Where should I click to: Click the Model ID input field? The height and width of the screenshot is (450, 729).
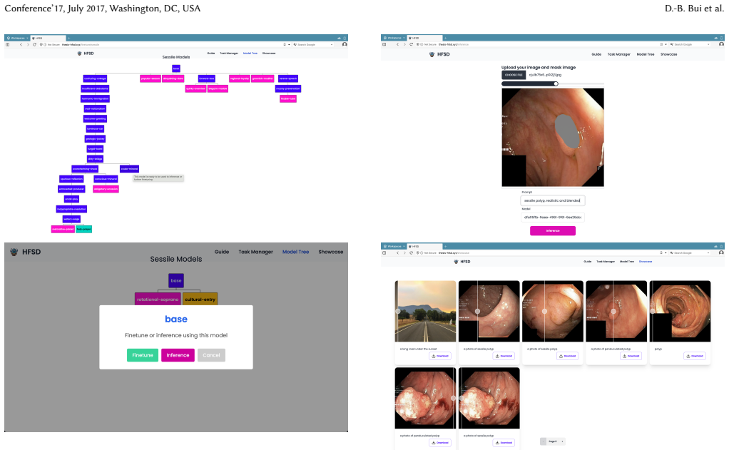pyautogui.click(x=553, y=217)
